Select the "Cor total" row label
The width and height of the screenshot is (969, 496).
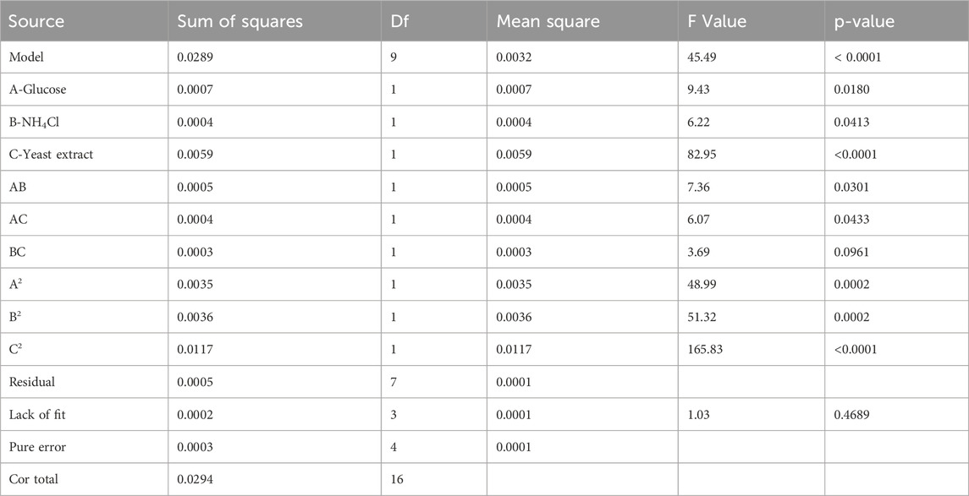coord(31,479)
